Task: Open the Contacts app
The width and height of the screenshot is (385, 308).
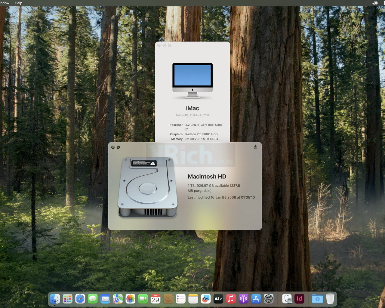Action: click(x=168, y=299)
